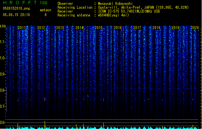This screenshot has height=129, width=202.
Task: Click the 2012 time marker label
Action: (x=41, y=27)
